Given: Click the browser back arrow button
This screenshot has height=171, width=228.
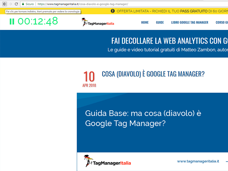Looking at the screenshot, I should [x=5, y=4].
